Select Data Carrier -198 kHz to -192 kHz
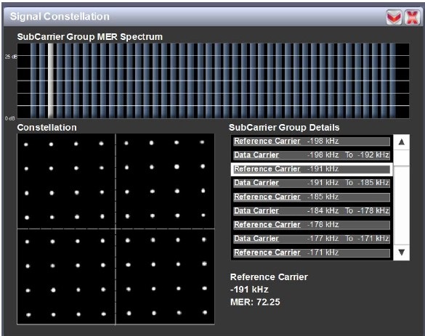This screenshot has height=336, width=425. 312,155
